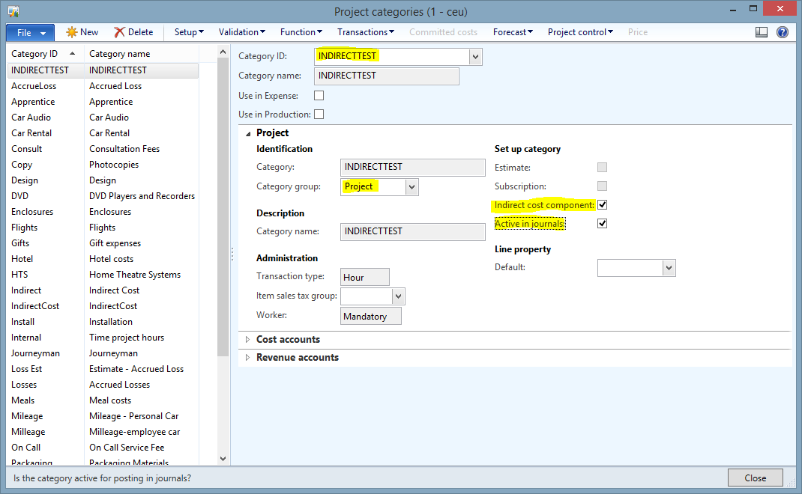
Task: Click the view layout icon beside Help
Action: coord(762,32)
